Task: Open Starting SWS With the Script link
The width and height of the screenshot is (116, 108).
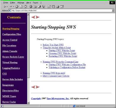Action: 62,50
